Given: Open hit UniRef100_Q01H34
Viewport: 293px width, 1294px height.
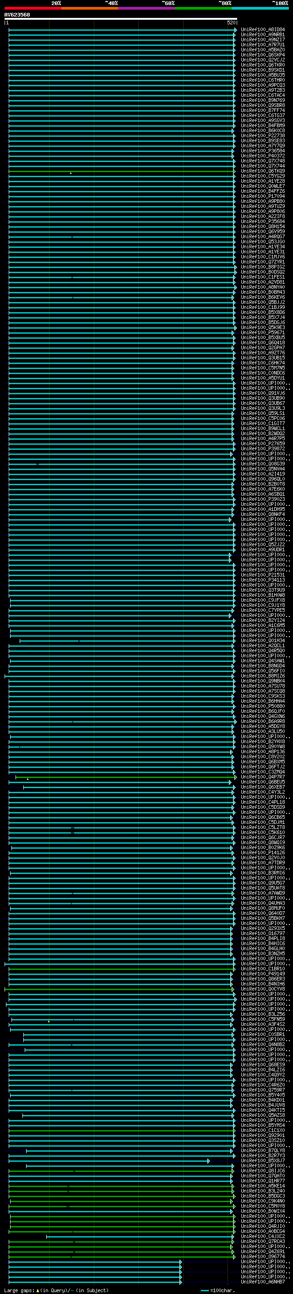Looking at the screenshot, I should point(263,641).
